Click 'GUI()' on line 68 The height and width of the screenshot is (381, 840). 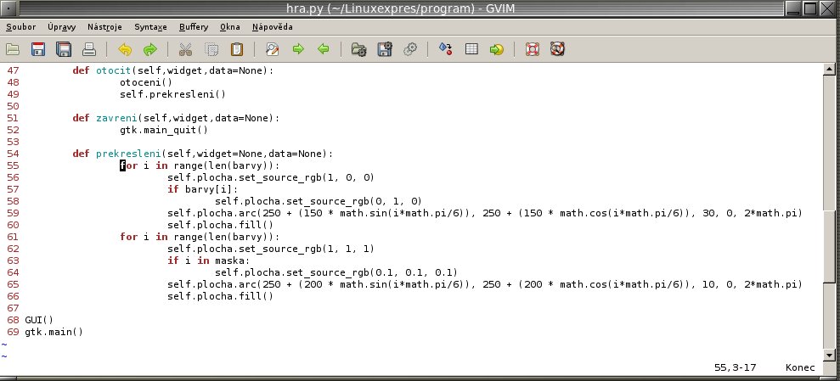tap(39, 320)
